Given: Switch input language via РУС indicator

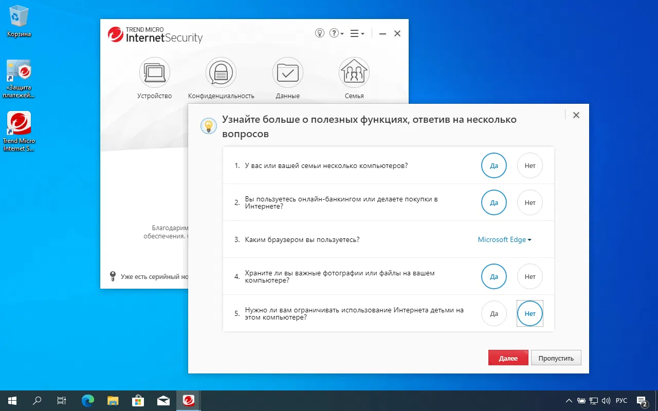Looking at the screenshot, I should coord(622,401).
